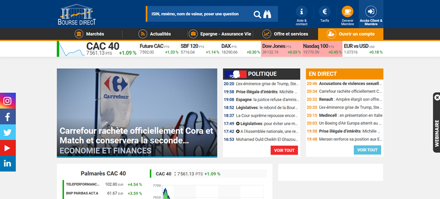Click Ouvrir un compte button
The width and height of the screenshot is (440, 199).
[x=350, y=34]
